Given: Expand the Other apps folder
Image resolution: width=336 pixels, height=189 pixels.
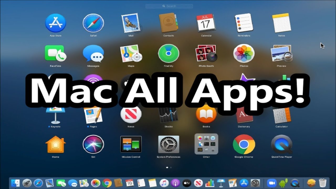Looking at the screenshot, I should pyautogui.click(x=206, y=144).
